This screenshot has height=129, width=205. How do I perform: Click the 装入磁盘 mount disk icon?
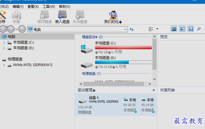(x=62, y=17)
